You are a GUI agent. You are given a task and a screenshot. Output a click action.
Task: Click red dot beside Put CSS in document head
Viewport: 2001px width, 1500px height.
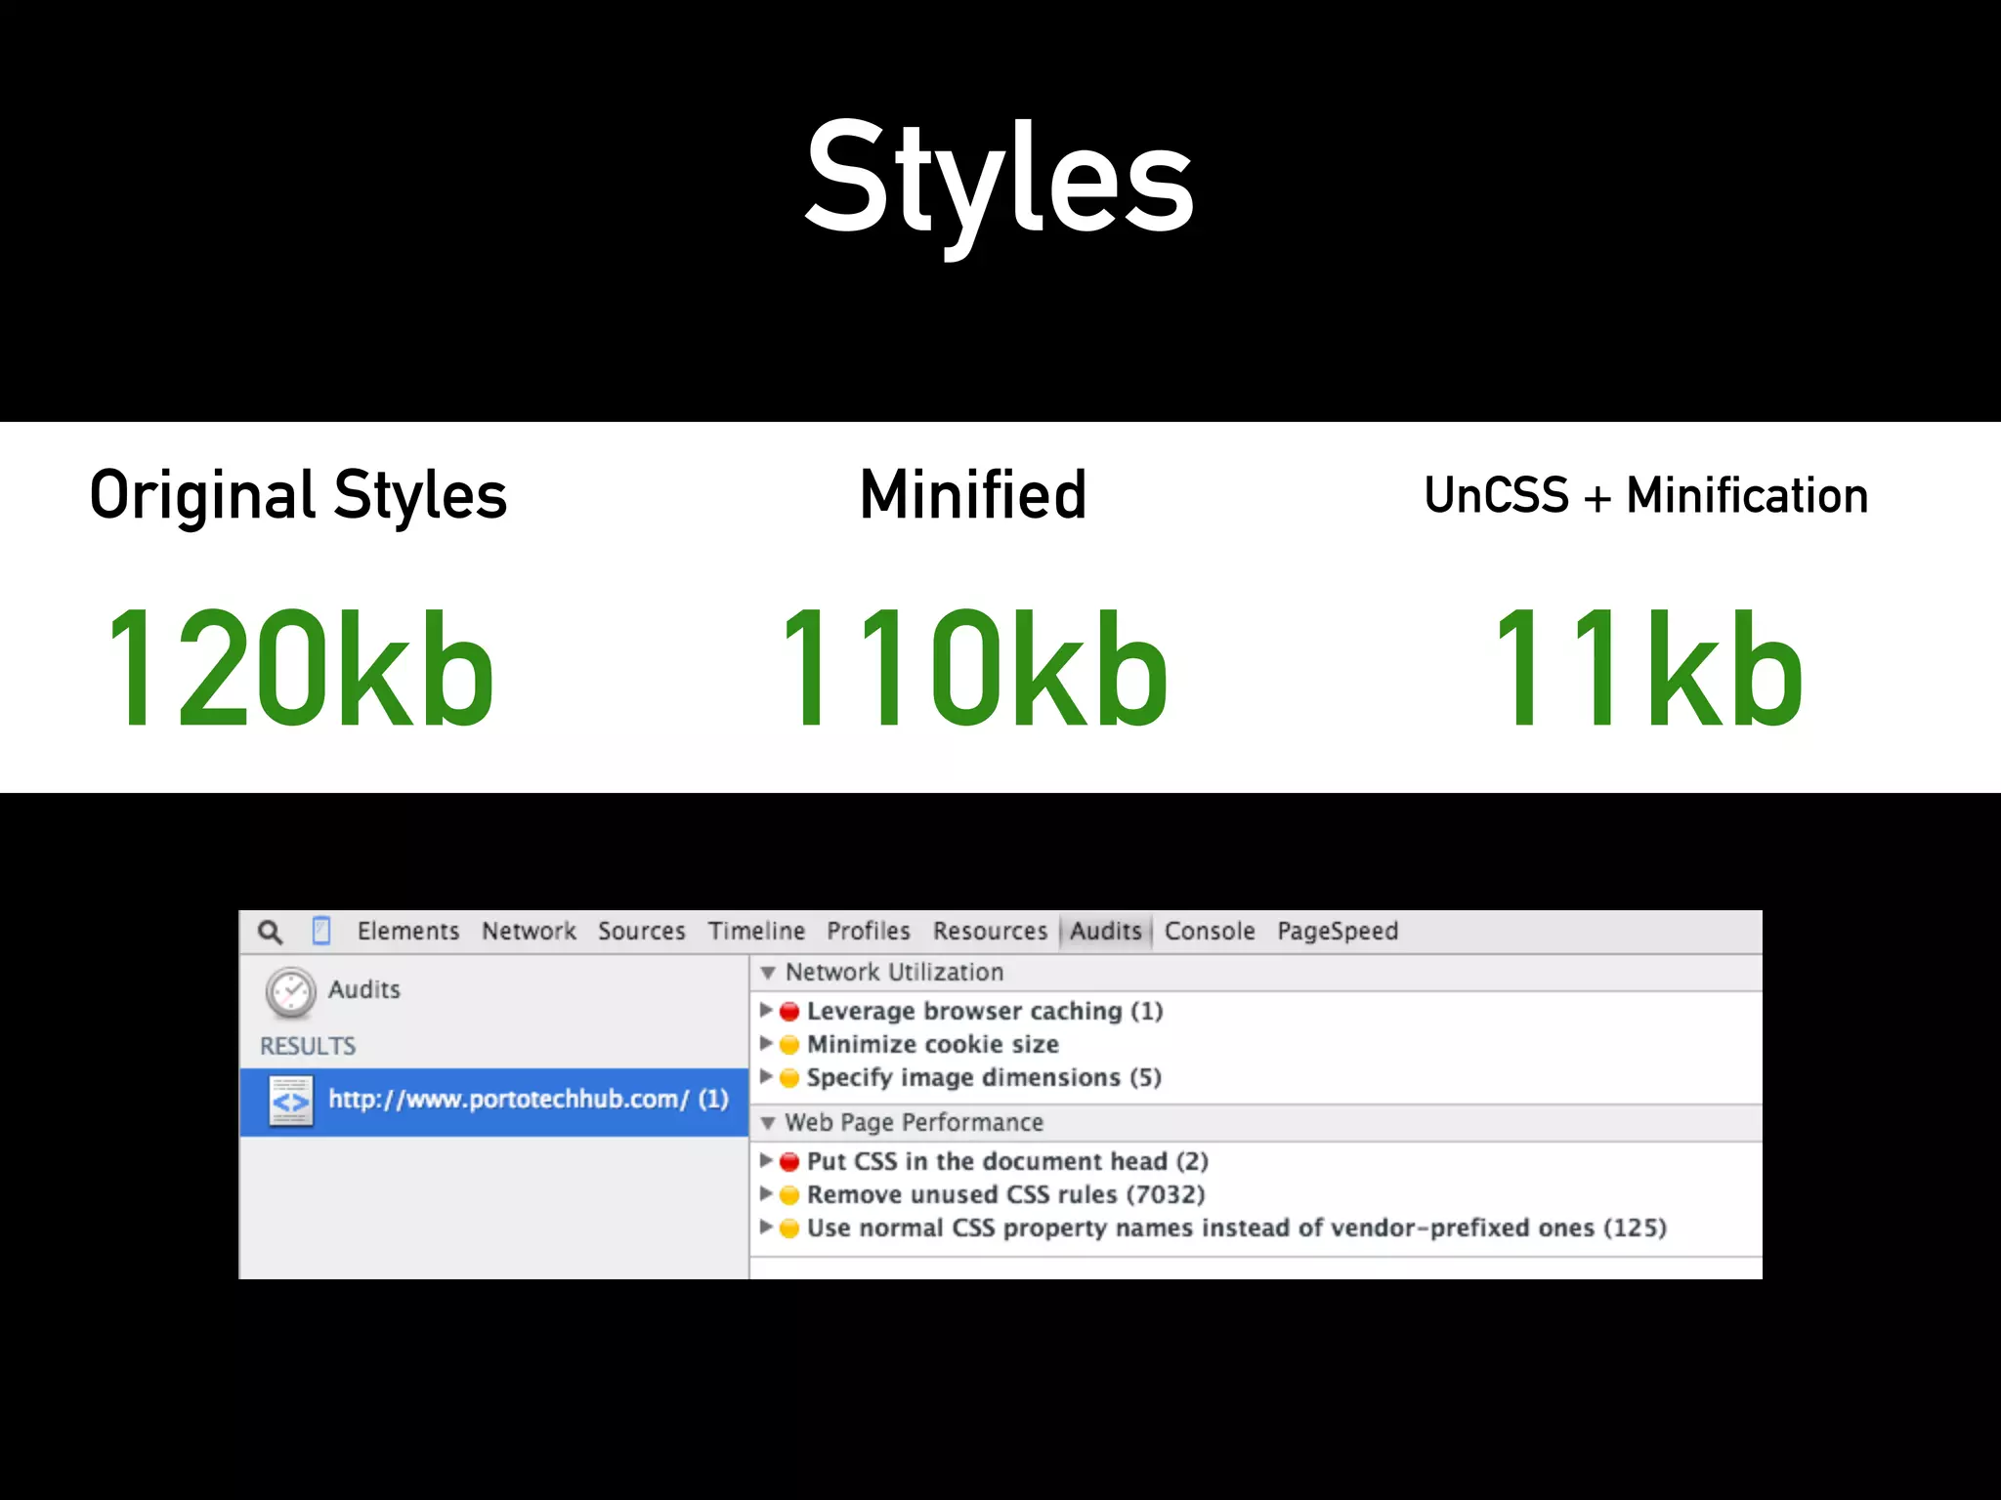click(789, 1162)
